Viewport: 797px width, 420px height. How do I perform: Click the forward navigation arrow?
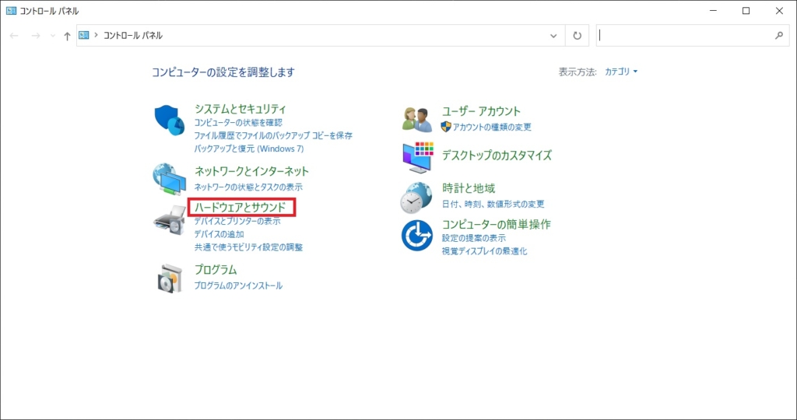click(x=36, y=36)
